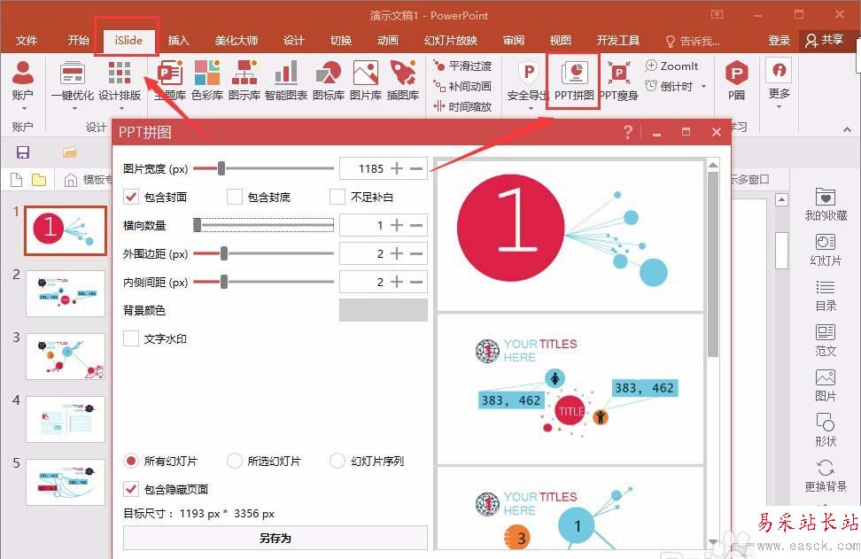Open 幻灯片 panel in right sidebar
The image size is (861, 559).
[826, 250]
